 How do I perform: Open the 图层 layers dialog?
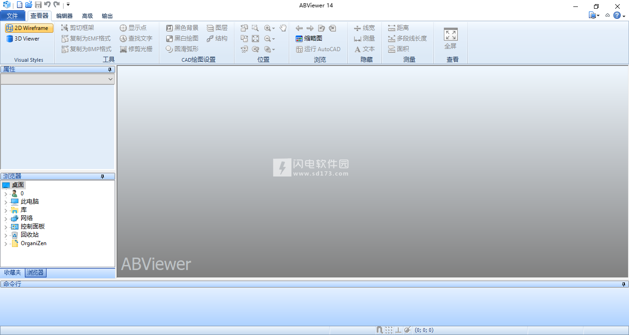(217, 28)
